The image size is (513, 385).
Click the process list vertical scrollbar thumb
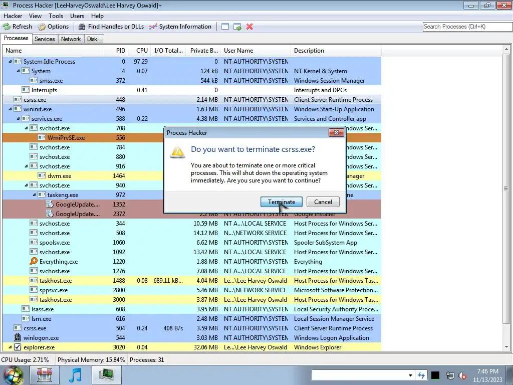(x=506, y=188)
